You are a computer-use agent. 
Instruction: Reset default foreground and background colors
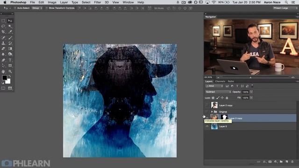(x=3, y=83)
